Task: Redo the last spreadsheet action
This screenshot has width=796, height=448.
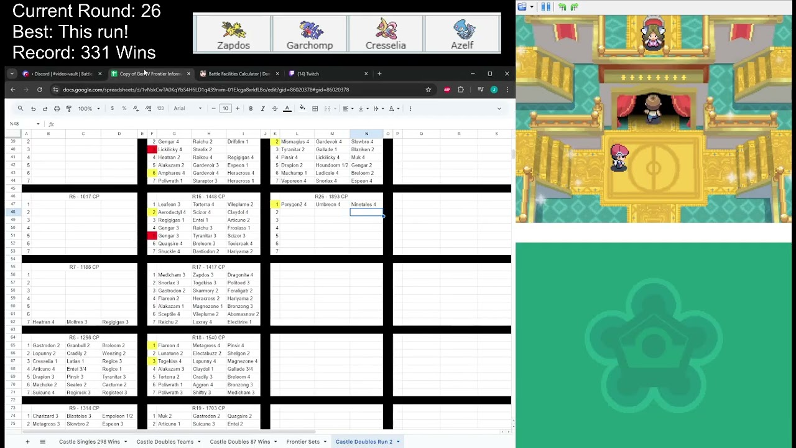Action: coord(45,108)
